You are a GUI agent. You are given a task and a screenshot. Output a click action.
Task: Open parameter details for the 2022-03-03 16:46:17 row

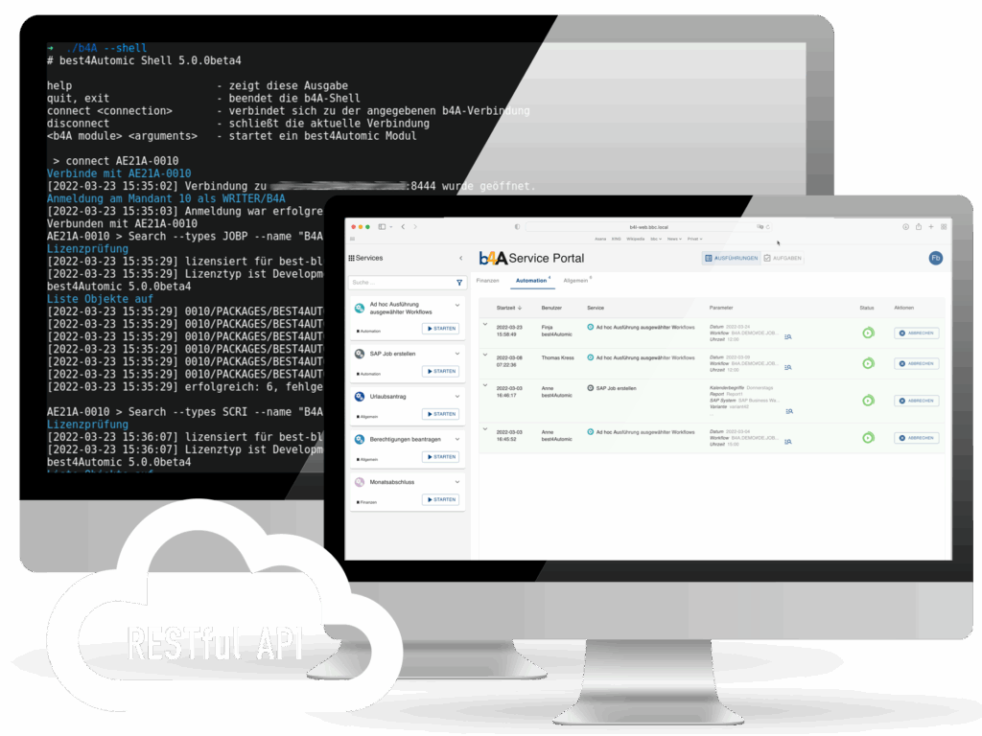pyautogui.click(x=789, y=411)
